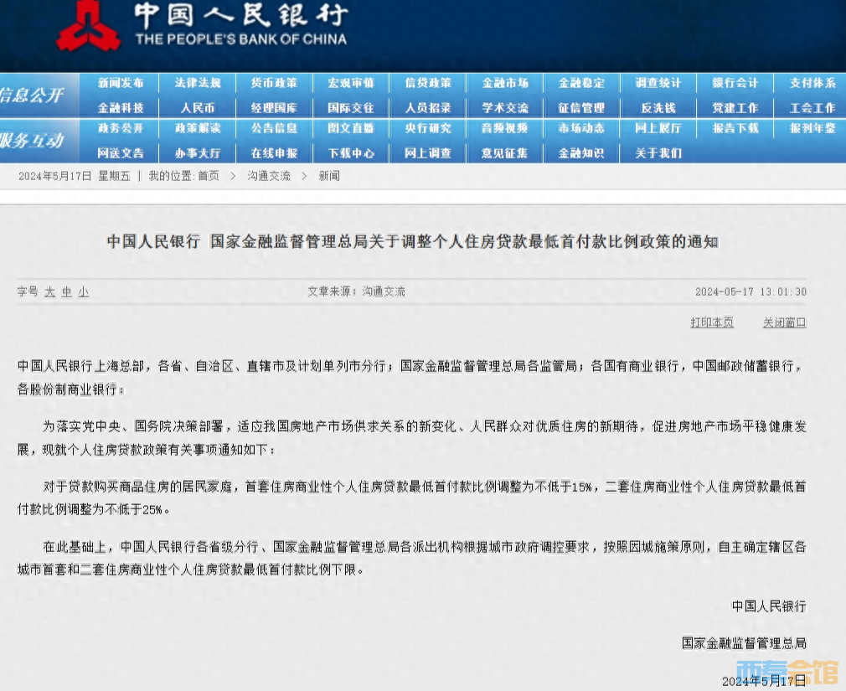Open 音频视频 menu item
Viewport: 846px width, 691px height.
coord(505,128)
